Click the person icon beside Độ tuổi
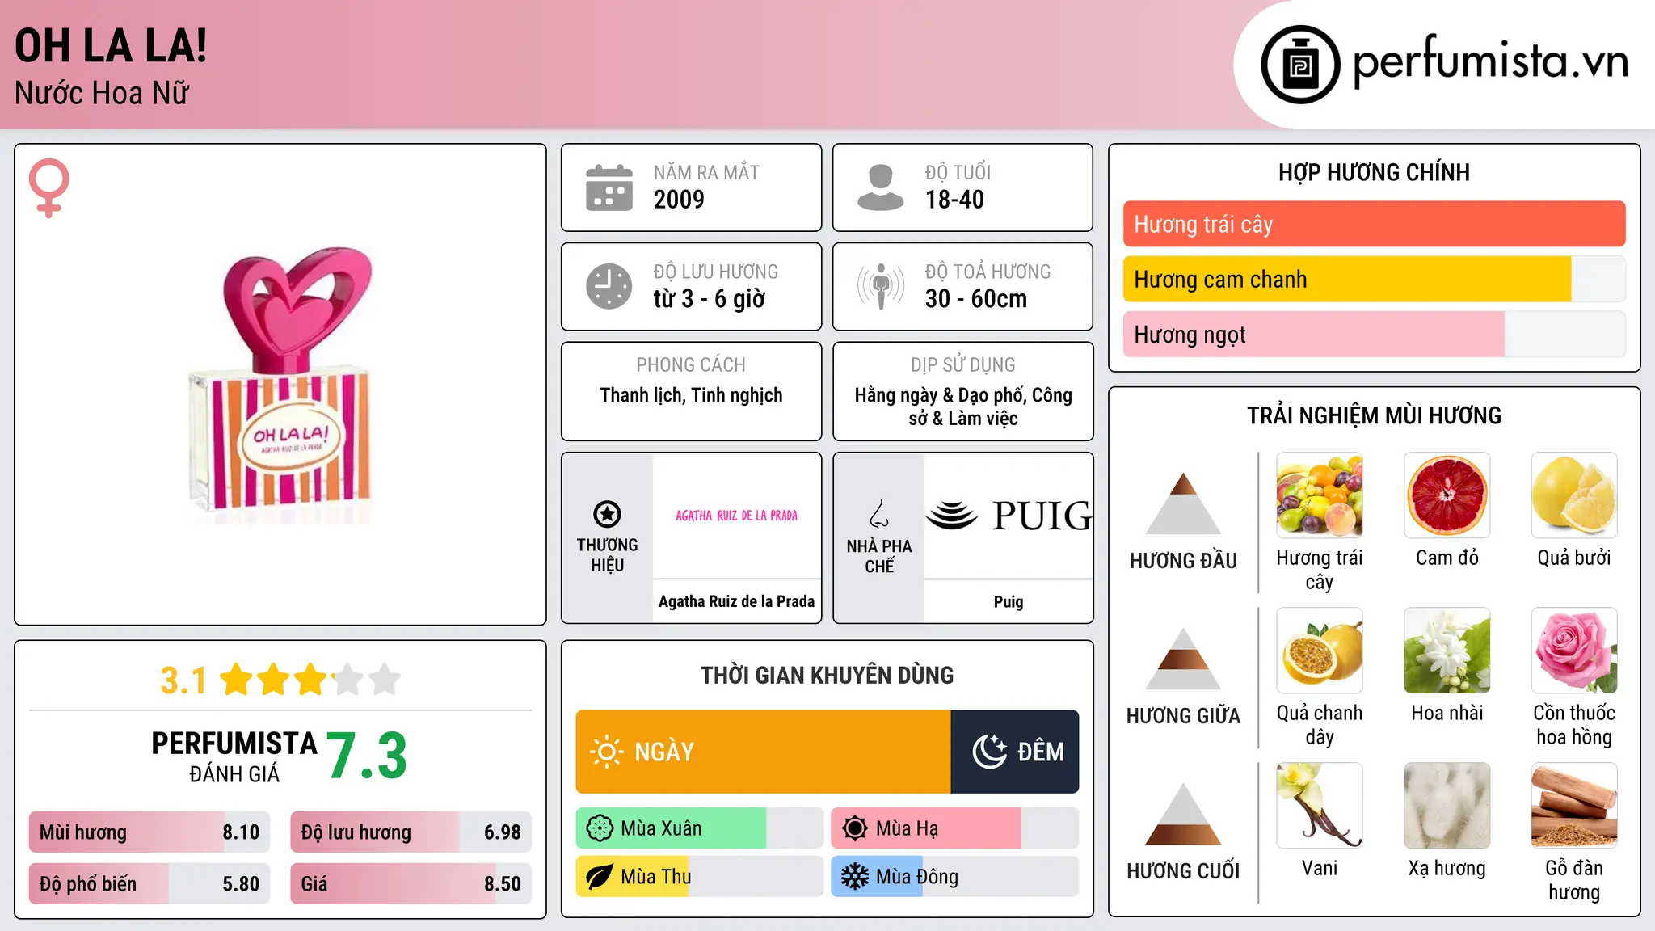The height and width of the screenshot is (931, 1655). (881, 187)
